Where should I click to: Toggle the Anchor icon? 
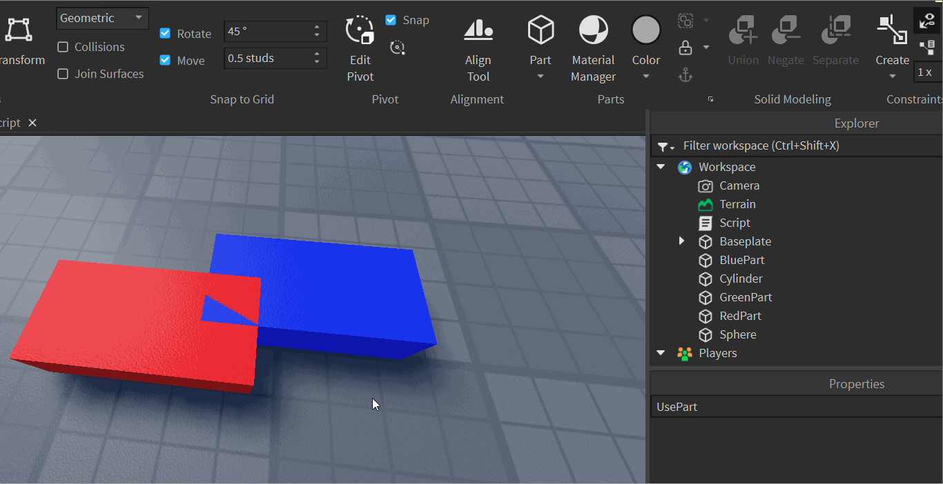point(685,75)
